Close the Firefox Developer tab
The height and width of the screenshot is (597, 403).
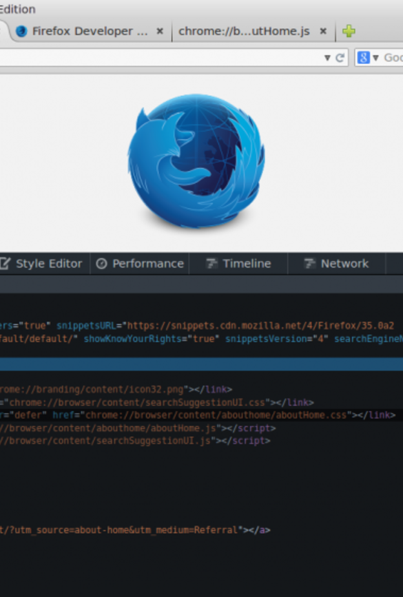click(x=160, y=31)
